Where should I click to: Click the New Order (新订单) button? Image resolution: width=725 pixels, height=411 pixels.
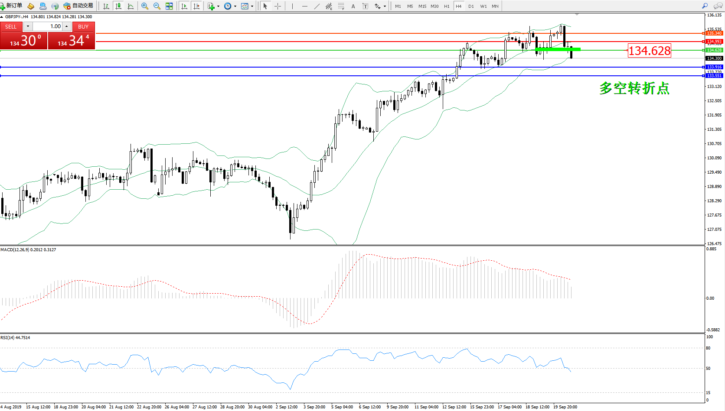tap(12, 6)
